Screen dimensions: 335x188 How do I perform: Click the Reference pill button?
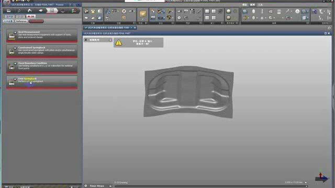pos(21,21)
